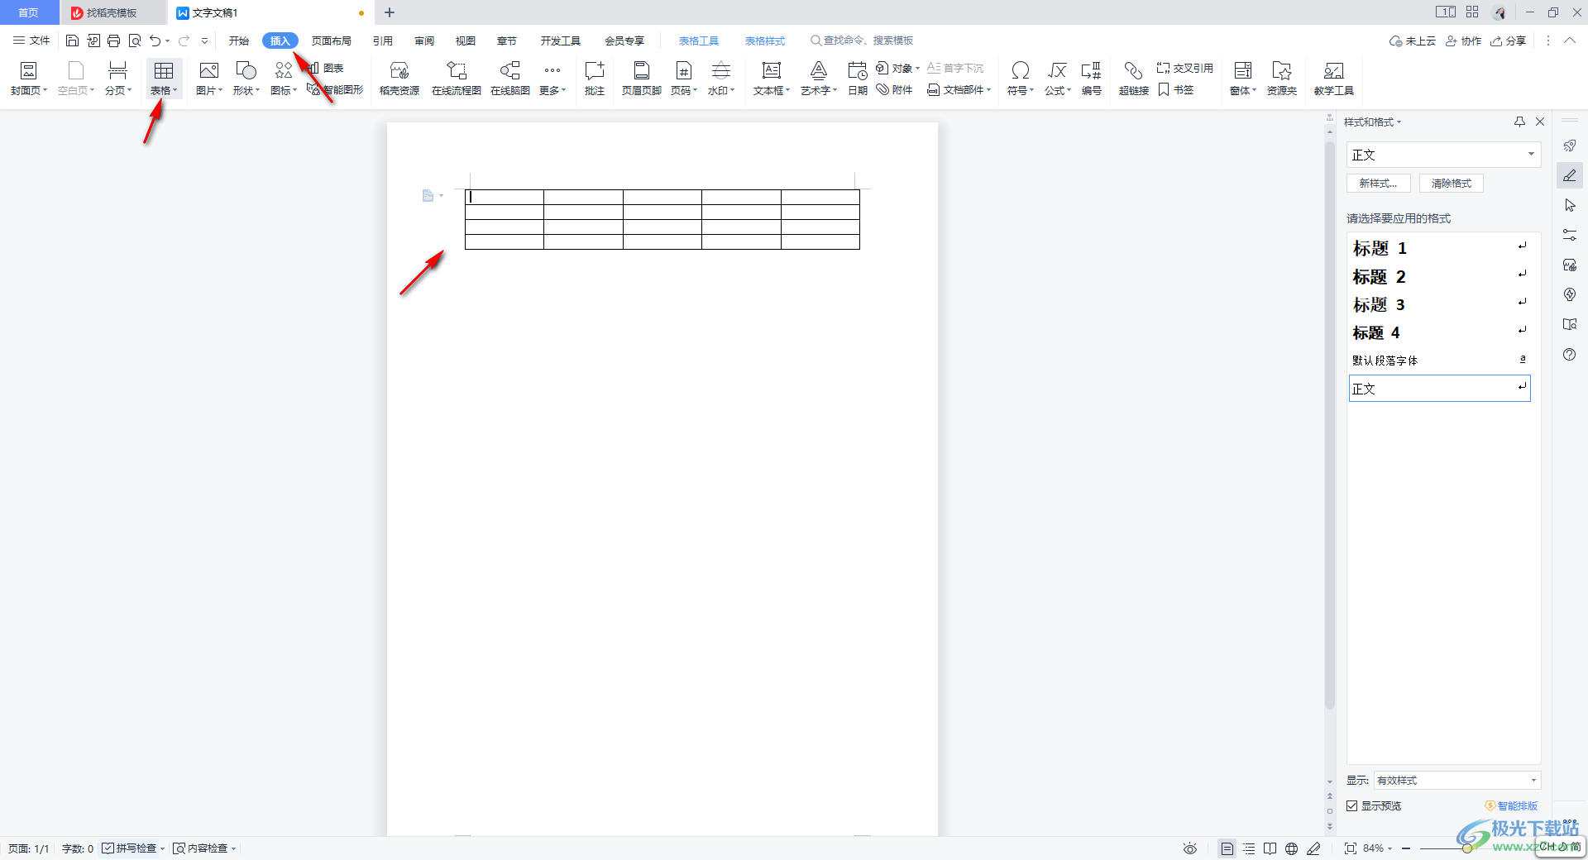Open the References (引用) tab
Screen dimensions: 1588x860
(x=382, y=41)
